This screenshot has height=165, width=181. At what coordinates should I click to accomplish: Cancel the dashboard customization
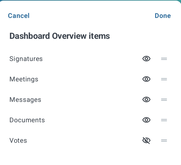(x=19, y=16)
